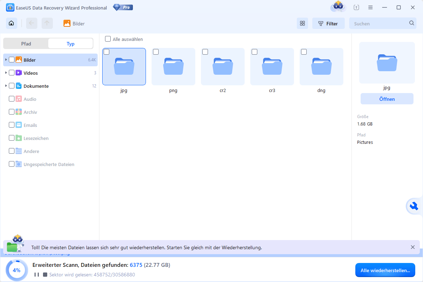Image resolution: width=423 pixels, height=282 pixels.
Task: Click Alle wiederherstellen button
Action: (x=385, y=270)
